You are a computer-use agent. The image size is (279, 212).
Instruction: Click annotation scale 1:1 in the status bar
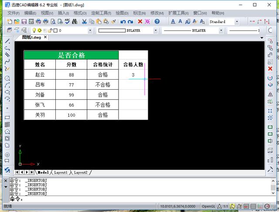(x=225, y=206)
